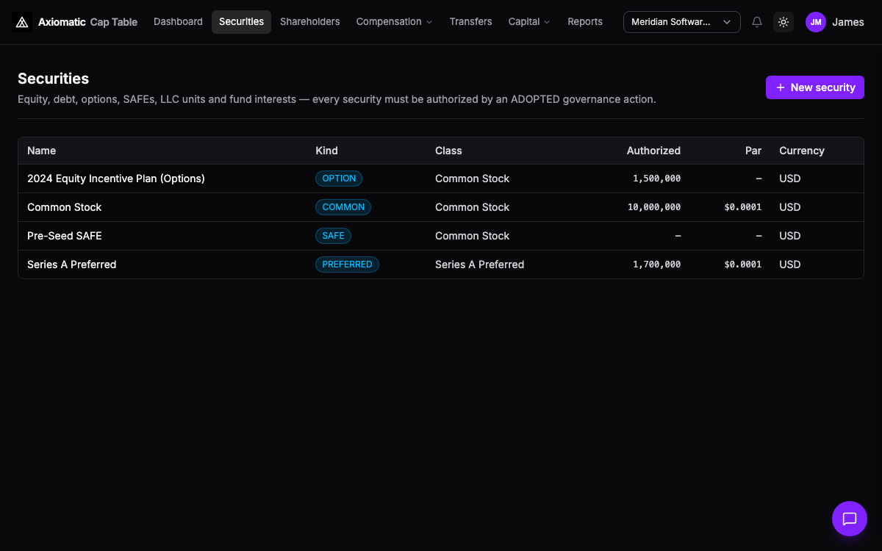Click the JM user avatar
The image size is (882, 551).
(816, 22)
